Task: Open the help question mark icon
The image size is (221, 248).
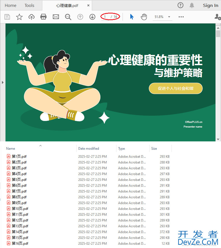Action: click(x=180, y=5)
